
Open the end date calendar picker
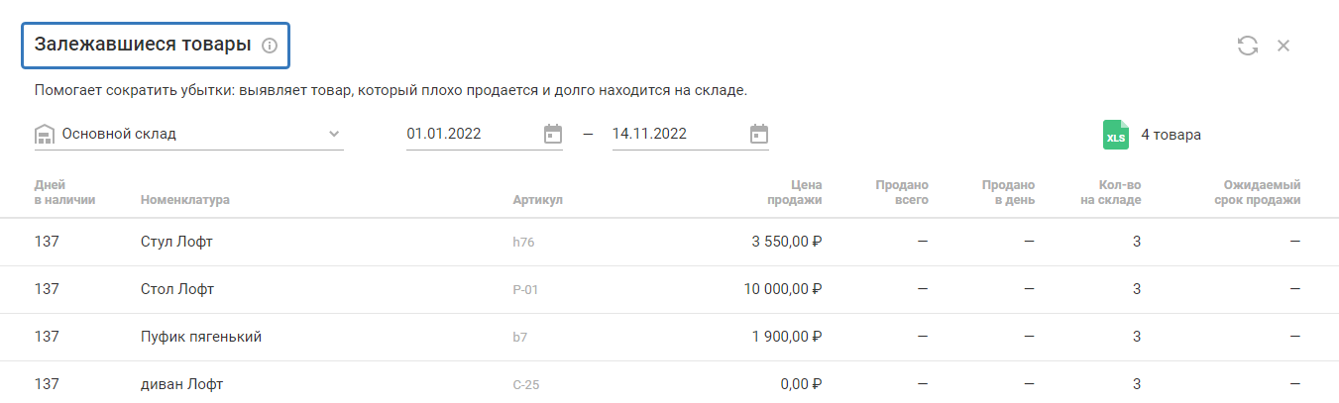[759, 134]
